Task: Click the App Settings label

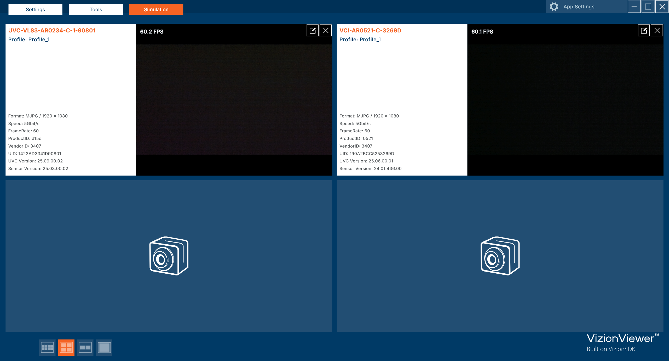Action: 579,7
